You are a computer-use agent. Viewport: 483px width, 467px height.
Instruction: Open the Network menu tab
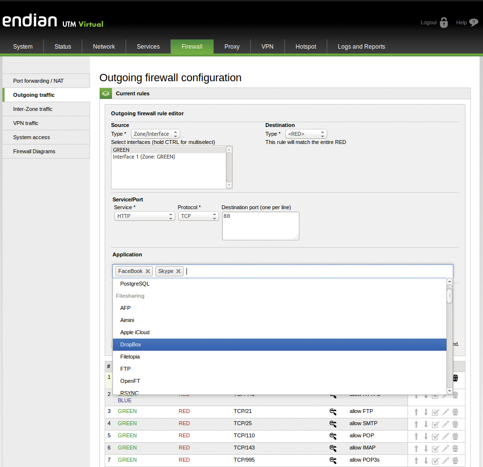pyautogui.click(x=104, y=47)
